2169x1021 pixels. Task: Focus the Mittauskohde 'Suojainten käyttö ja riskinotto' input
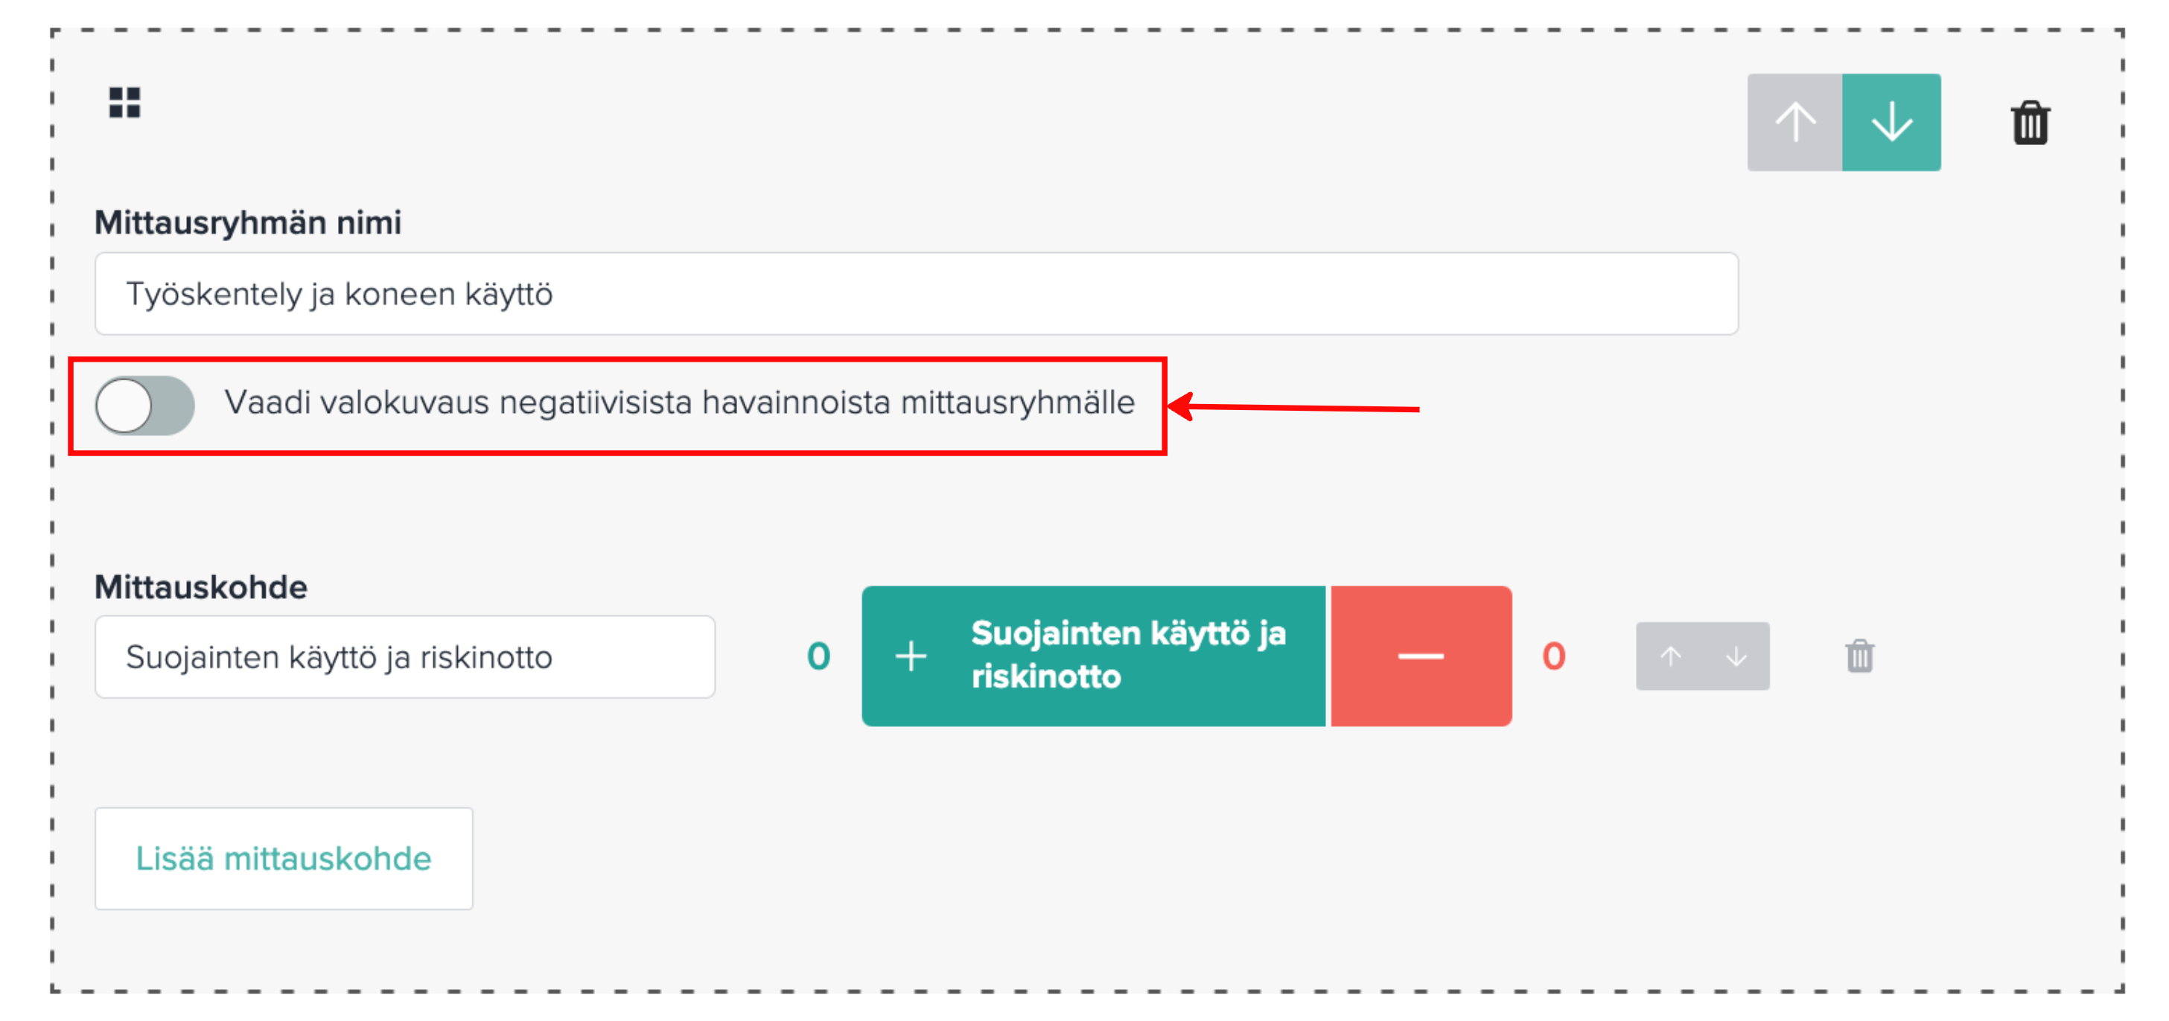click(405, 656)
